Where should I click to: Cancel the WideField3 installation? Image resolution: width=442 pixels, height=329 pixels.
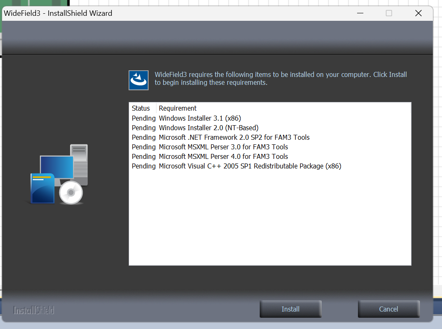[388, 309]
